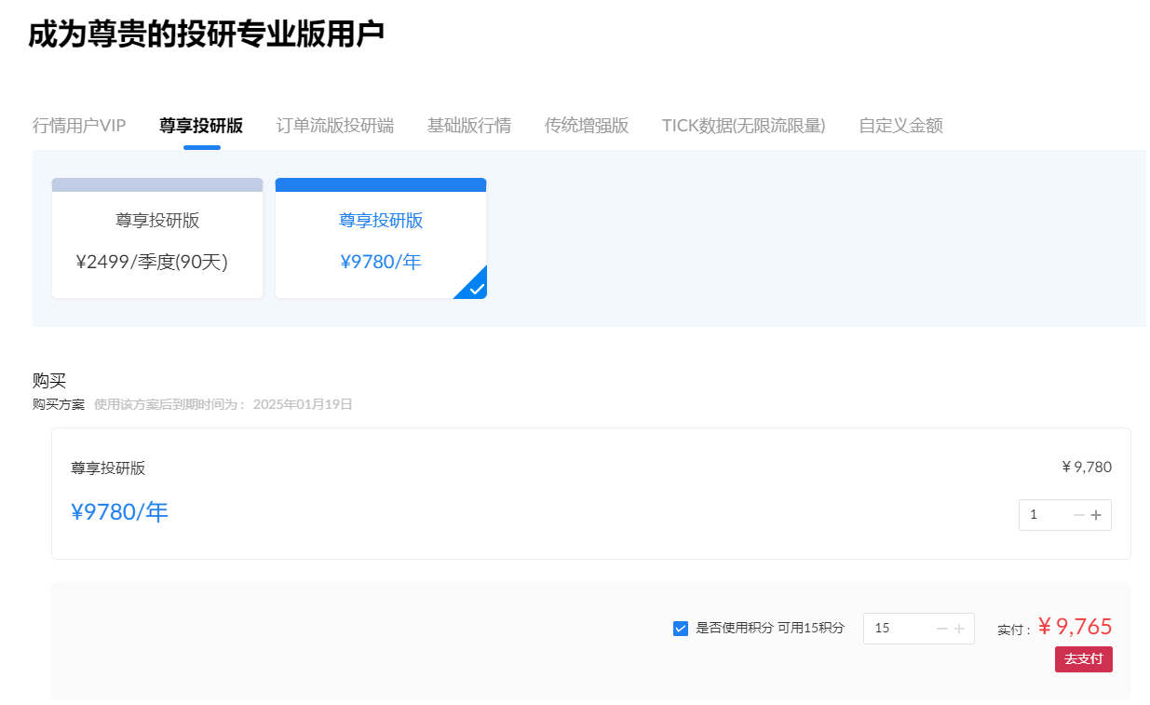
Task: Decrease purchase quantity with minus icon
Action: click(x=1079, y=515)
